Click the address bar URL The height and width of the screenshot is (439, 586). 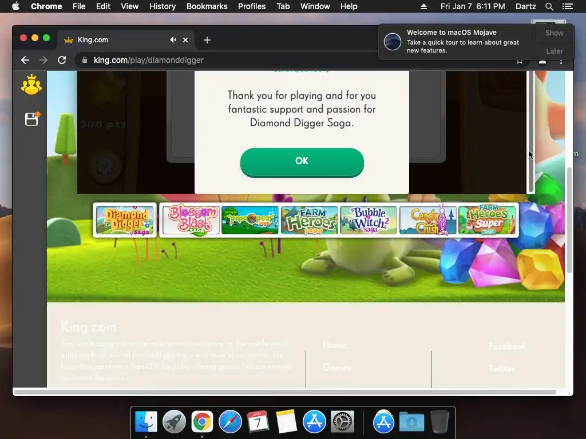(149, 60)
